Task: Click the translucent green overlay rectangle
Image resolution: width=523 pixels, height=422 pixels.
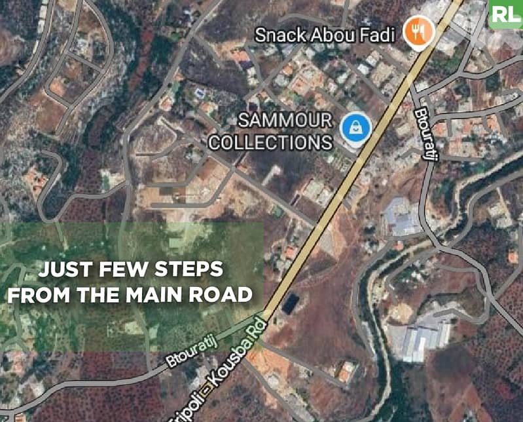Action: click(132, 287)
